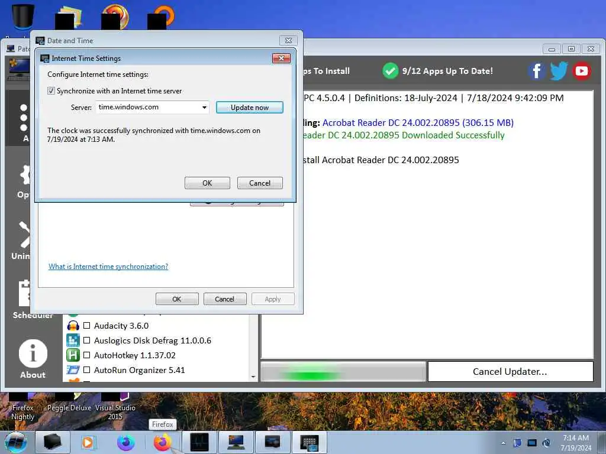The height and width of the screenshot is (454, 606).
Task: Open the Action Center flag in system tray
Action: (517, 443)
